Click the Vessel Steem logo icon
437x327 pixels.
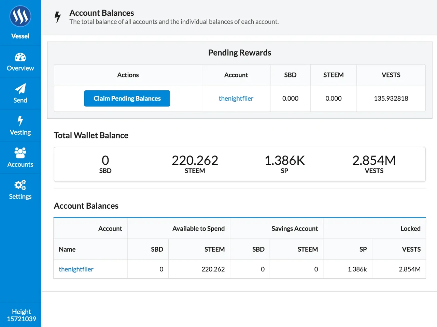pos(20,16)
